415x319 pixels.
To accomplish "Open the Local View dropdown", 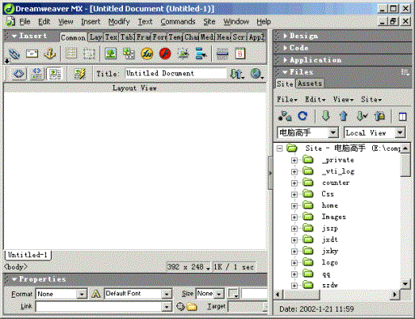I will (x=400, y=133).
